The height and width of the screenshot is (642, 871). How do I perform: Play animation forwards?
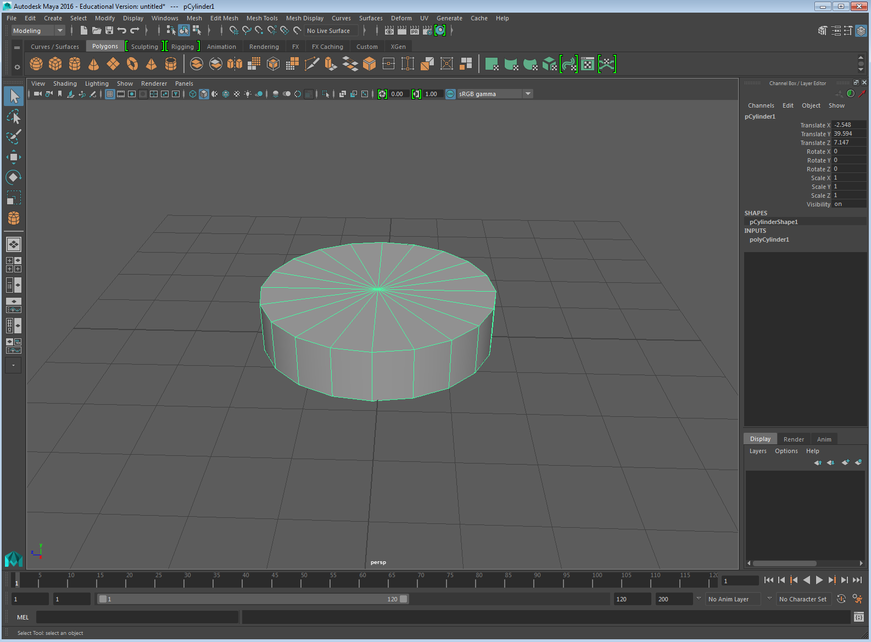[819, 580]
